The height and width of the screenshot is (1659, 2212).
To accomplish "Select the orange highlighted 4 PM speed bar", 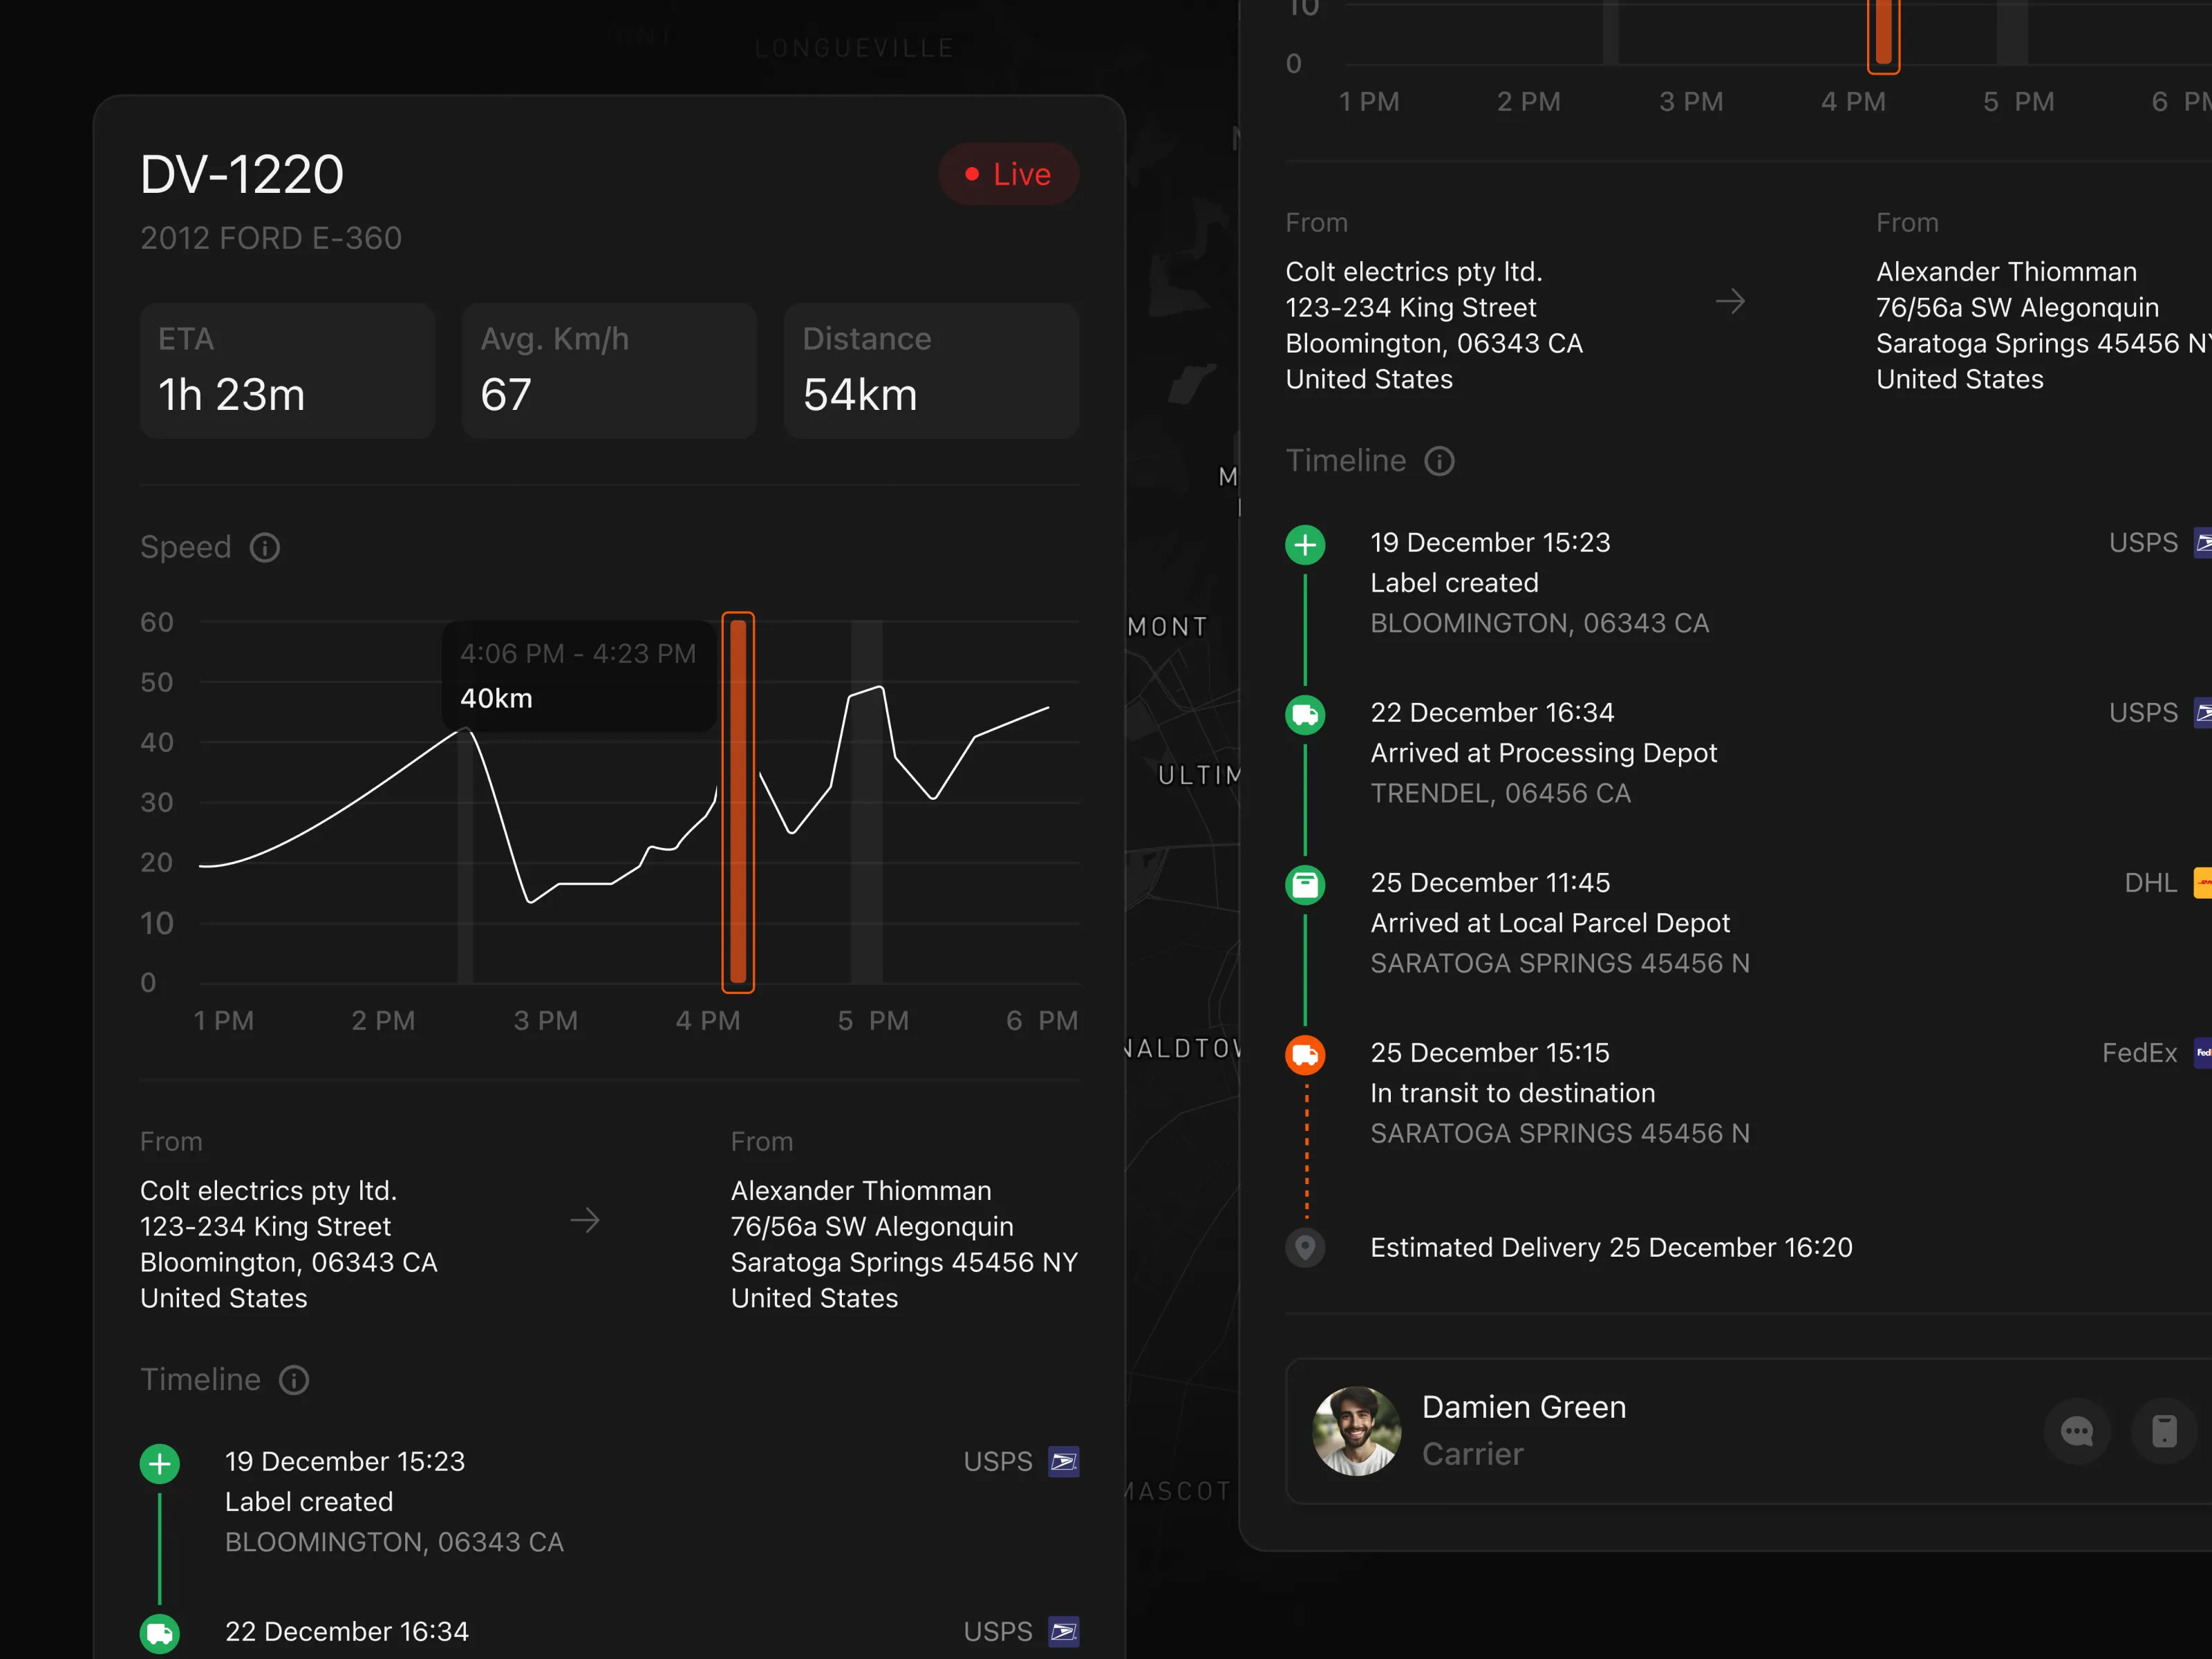I will tap(738, 802).
